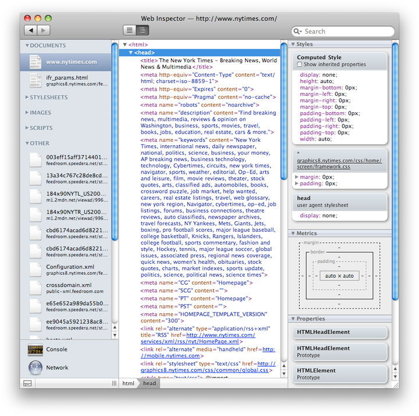Click the right pane scrollbar thumb
The image size is (419, 416).
395,171
